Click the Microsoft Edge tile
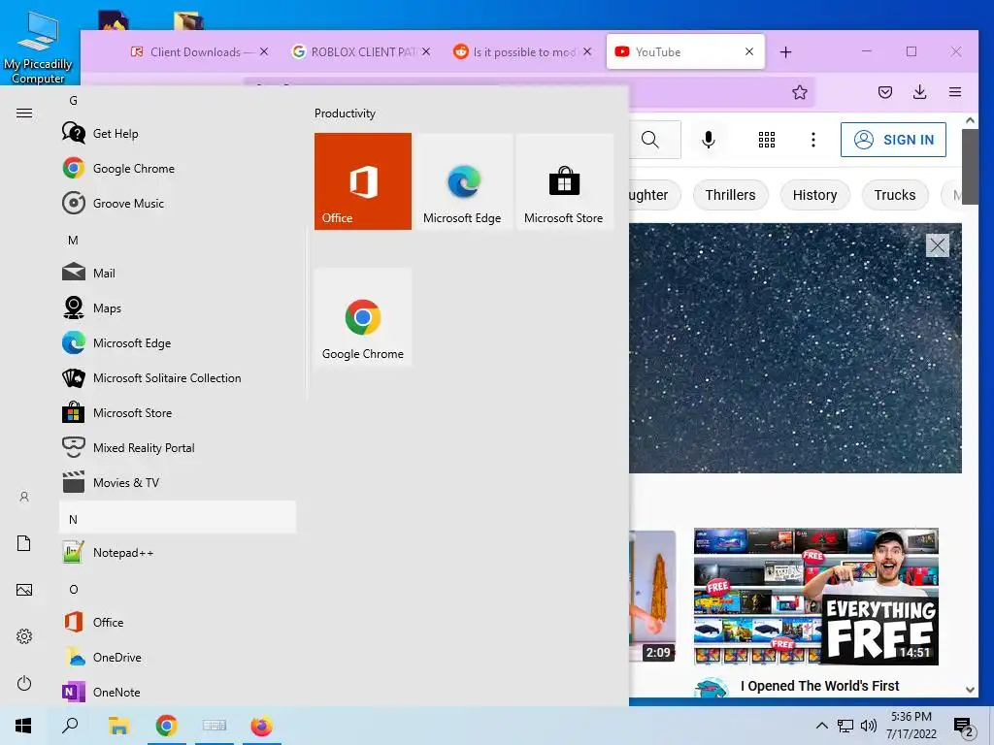The image size is (994, 745). [x=463, y=181]
